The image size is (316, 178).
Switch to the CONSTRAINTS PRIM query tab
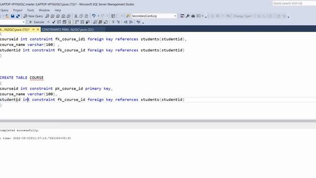(x=68, y=30)
